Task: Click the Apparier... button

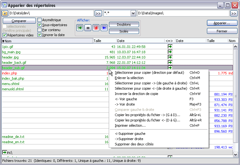Action: [222, 23]
